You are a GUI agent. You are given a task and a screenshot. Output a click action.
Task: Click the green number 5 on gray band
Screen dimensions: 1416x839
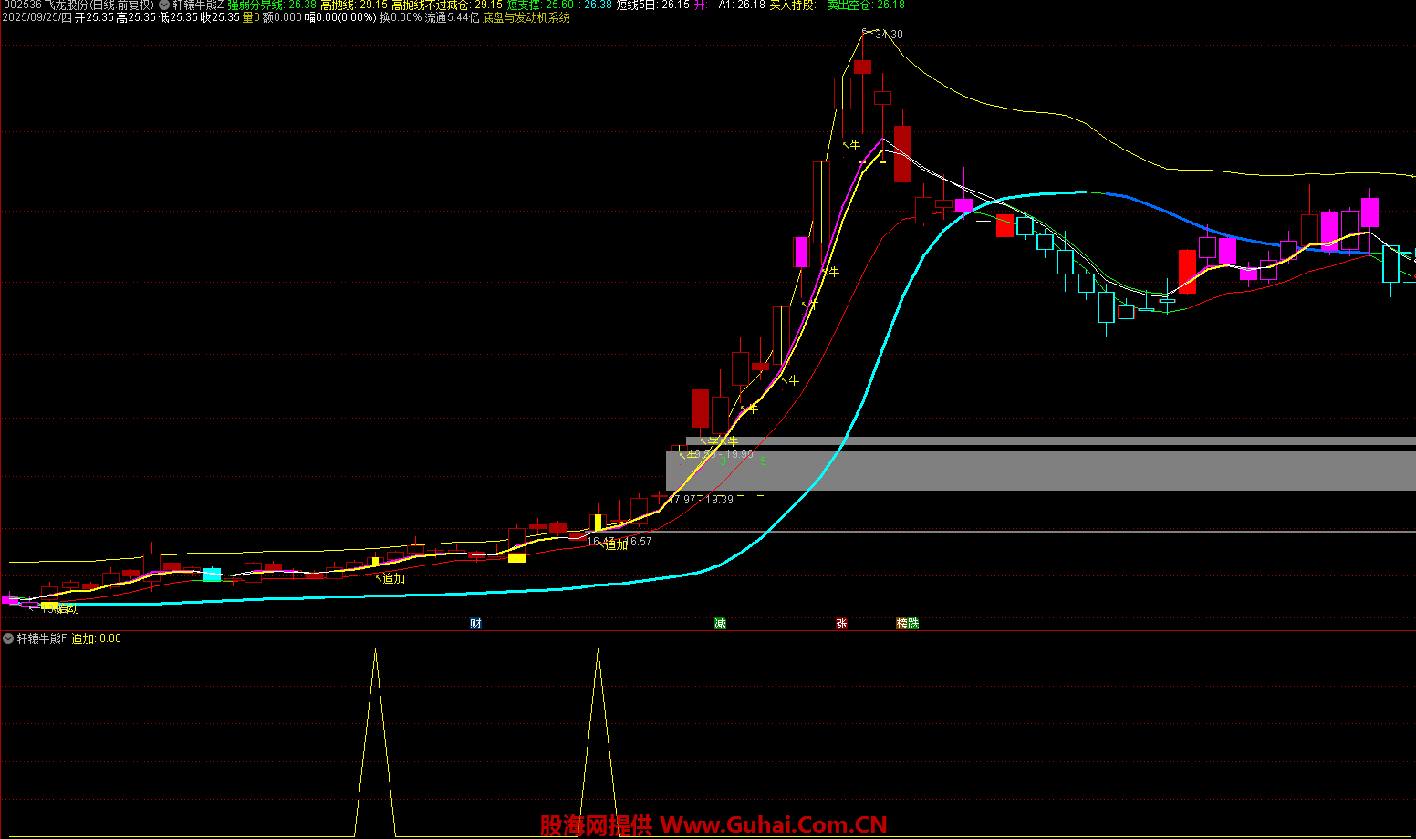763,461
